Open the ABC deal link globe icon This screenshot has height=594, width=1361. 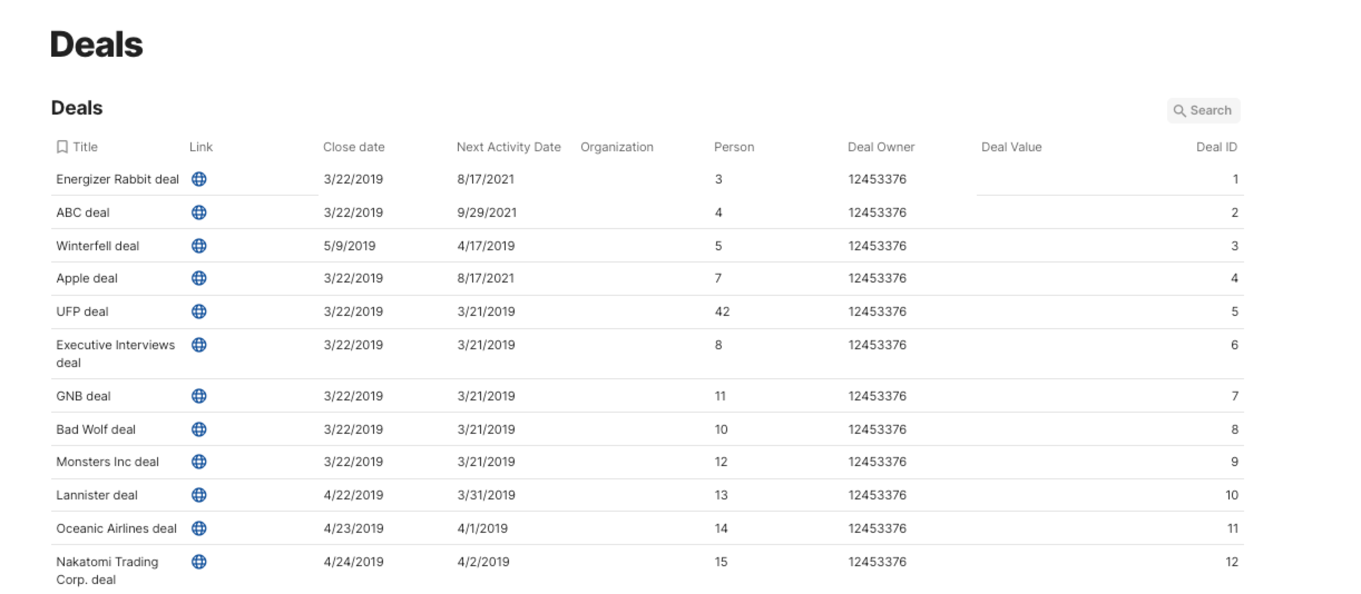pyautogui.click(x=199, y=212)
